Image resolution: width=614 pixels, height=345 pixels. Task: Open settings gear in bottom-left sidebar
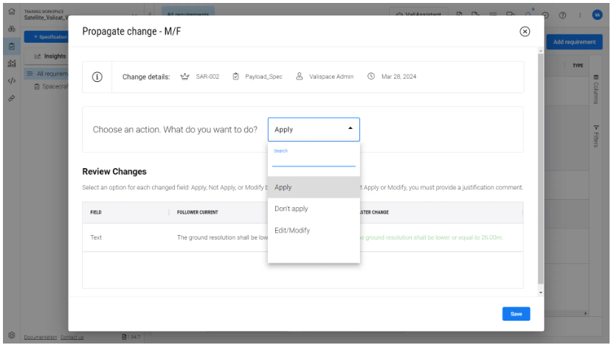pos(12,335)
